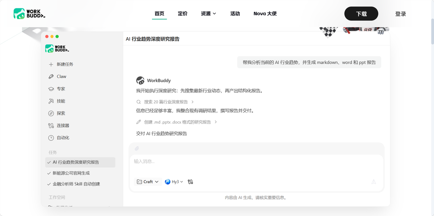Click the plus icon for 新建任务
The height and width of the screenshot is (216, 434).
pyautogui.click(x=51, y=64)
